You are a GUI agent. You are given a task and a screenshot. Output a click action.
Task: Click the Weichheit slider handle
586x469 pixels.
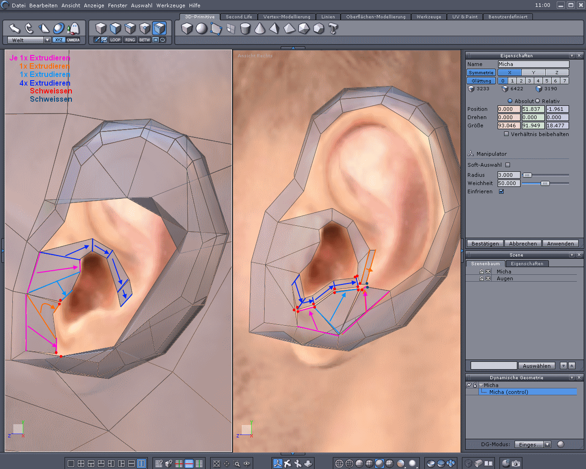pyautogui.click(x=545, y=183)
